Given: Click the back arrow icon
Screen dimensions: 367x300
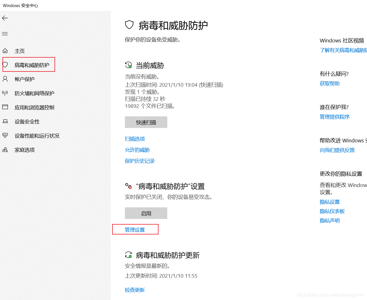Looking at the screenshot, I should pyautogui.click(x=5, y=18).
